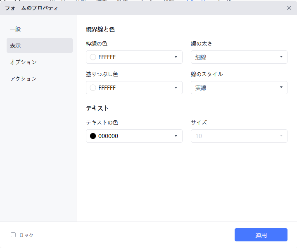Click the 線の太さ label
Screen dimensions: 297x248
click(201, 44)
